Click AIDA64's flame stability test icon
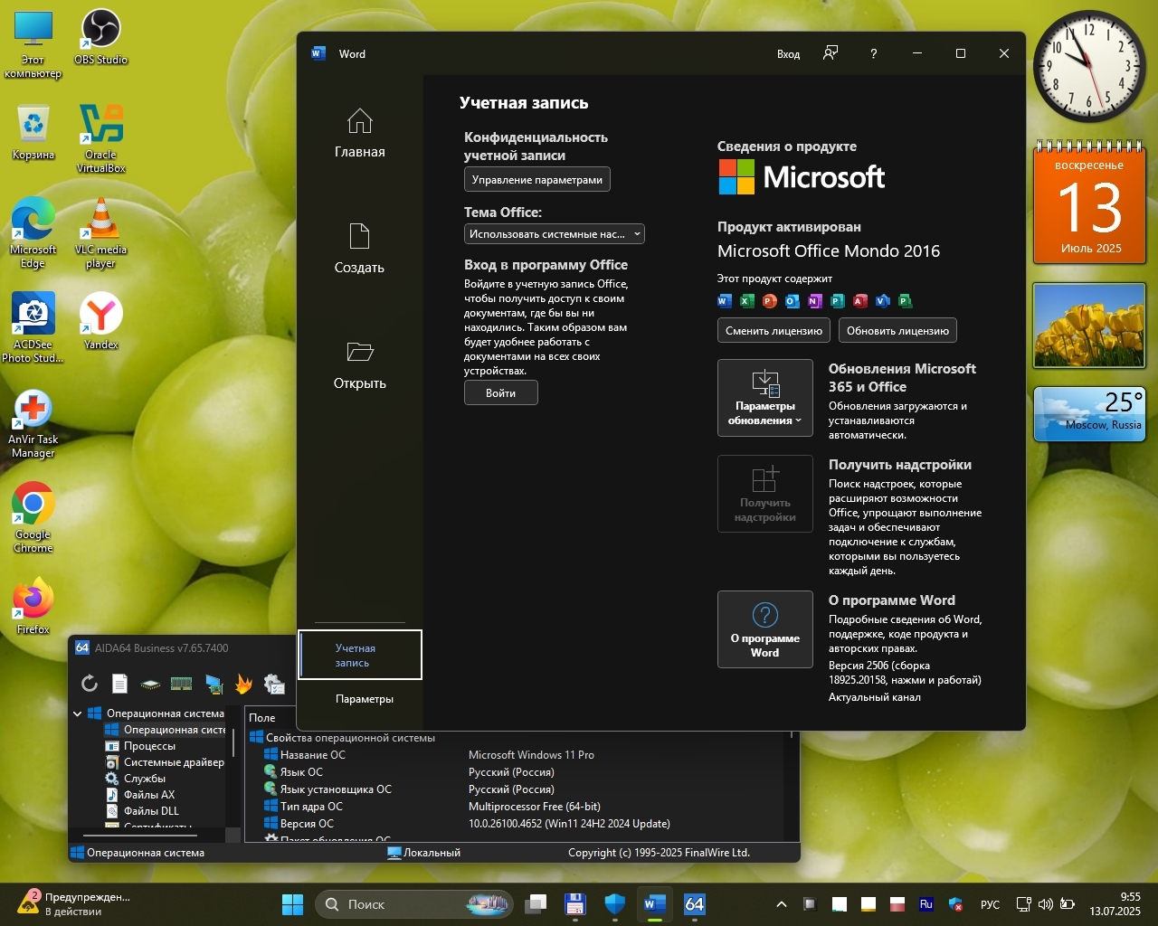1158x926 pixels. click(243, 684)
